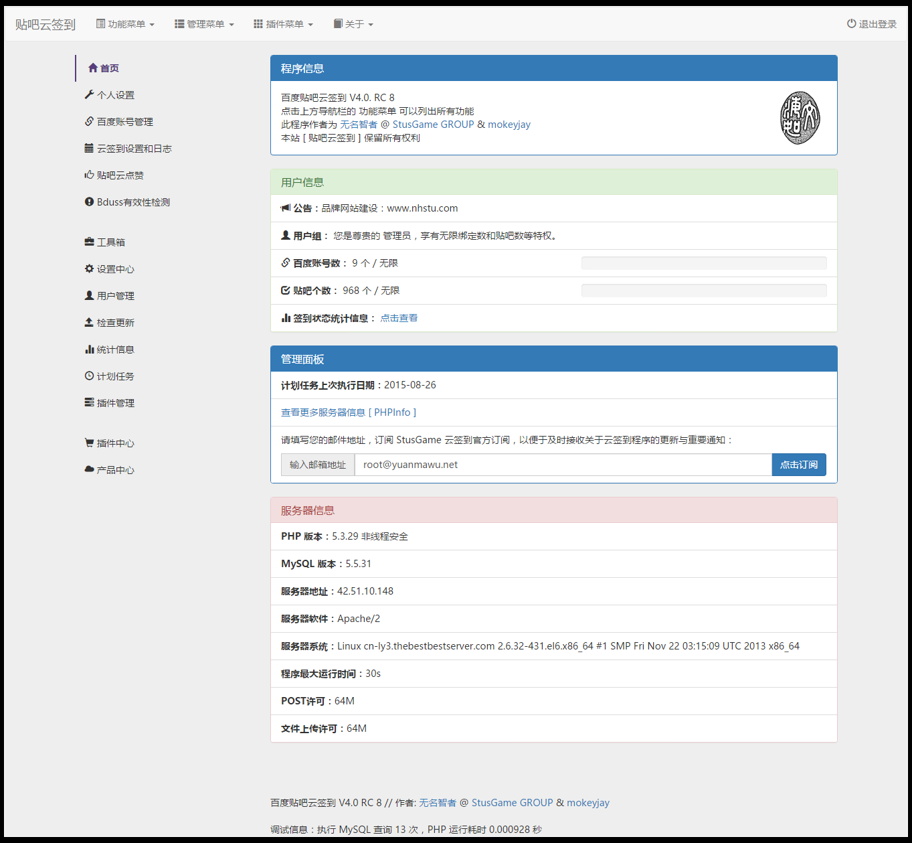912x843 pixels.
Task: Click the thumbs-up icon for 贴吧云点赞
Action: pyautogui.click(x=89, y=175)
